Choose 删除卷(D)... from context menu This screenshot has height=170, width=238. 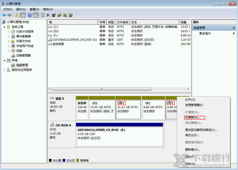[192, 149]
